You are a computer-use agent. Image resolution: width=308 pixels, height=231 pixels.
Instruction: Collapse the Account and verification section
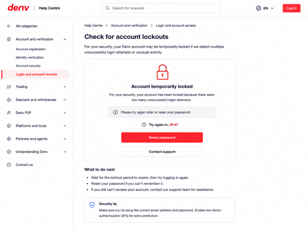point(65,39)
